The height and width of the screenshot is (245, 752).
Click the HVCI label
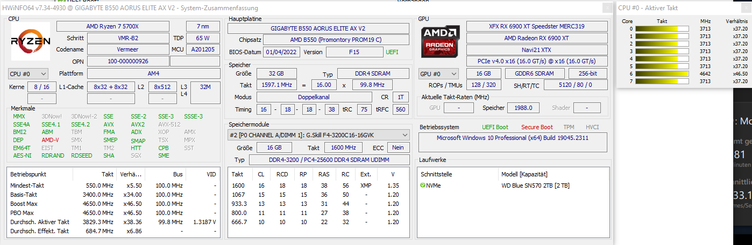592,127
